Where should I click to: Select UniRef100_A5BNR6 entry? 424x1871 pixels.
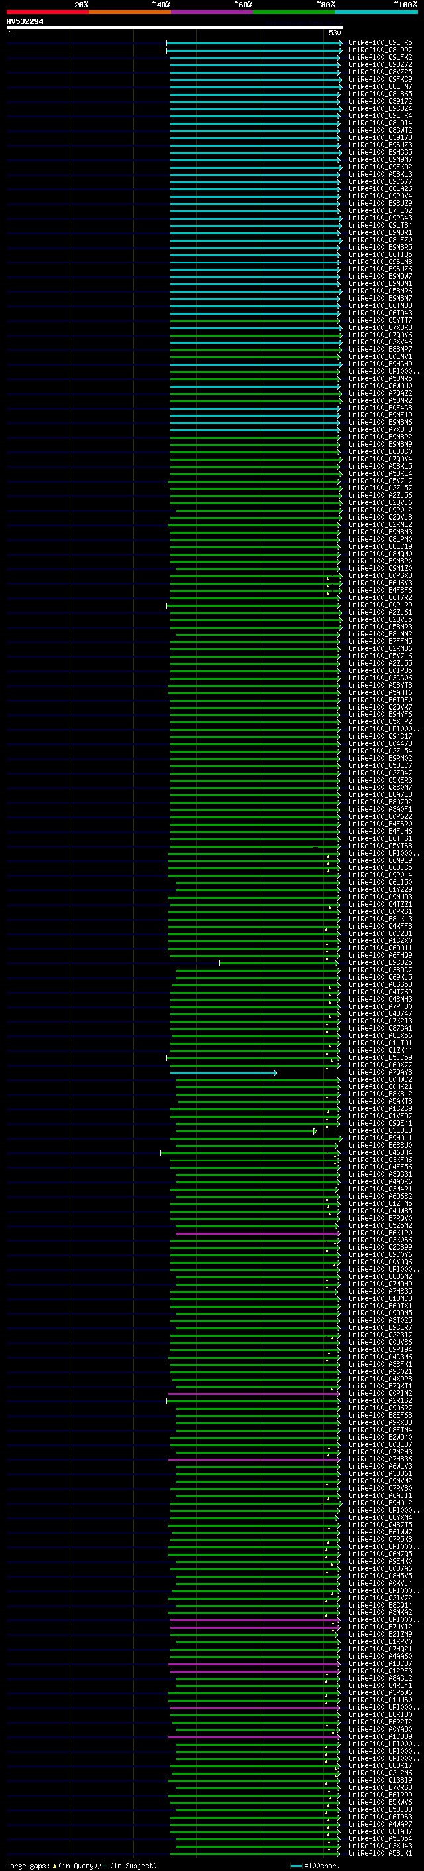coord(380,291)
